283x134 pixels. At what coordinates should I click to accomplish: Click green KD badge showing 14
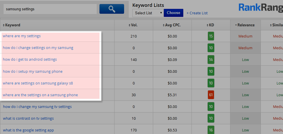click(x=211, y=60)
